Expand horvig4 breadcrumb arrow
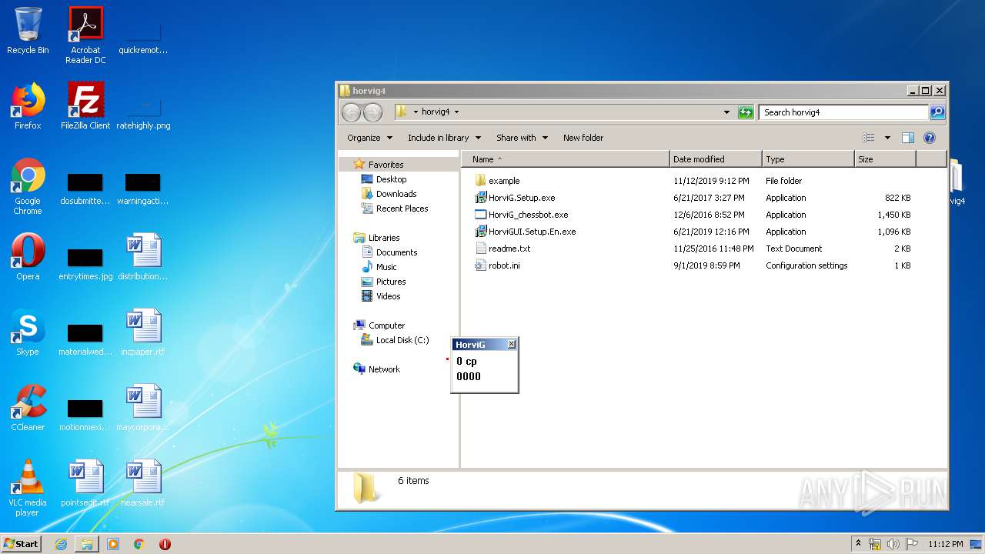The height and width of the screenshot is (554, 985). pyautogui.click(x=456, y=112)
